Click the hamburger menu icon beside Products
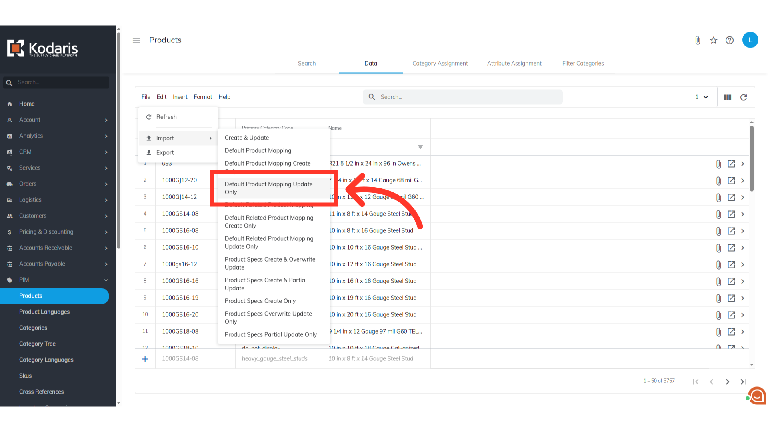This screenshot has height=432, width=768. click(x=136, y=40)
